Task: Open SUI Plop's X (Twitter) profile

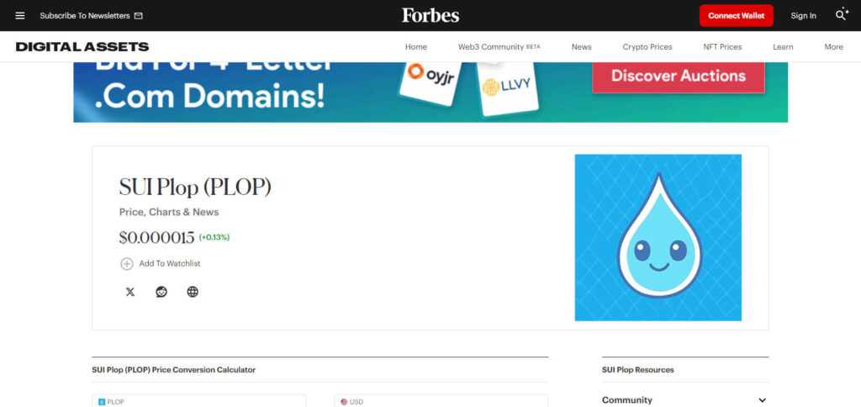Action: click(130, 292)
